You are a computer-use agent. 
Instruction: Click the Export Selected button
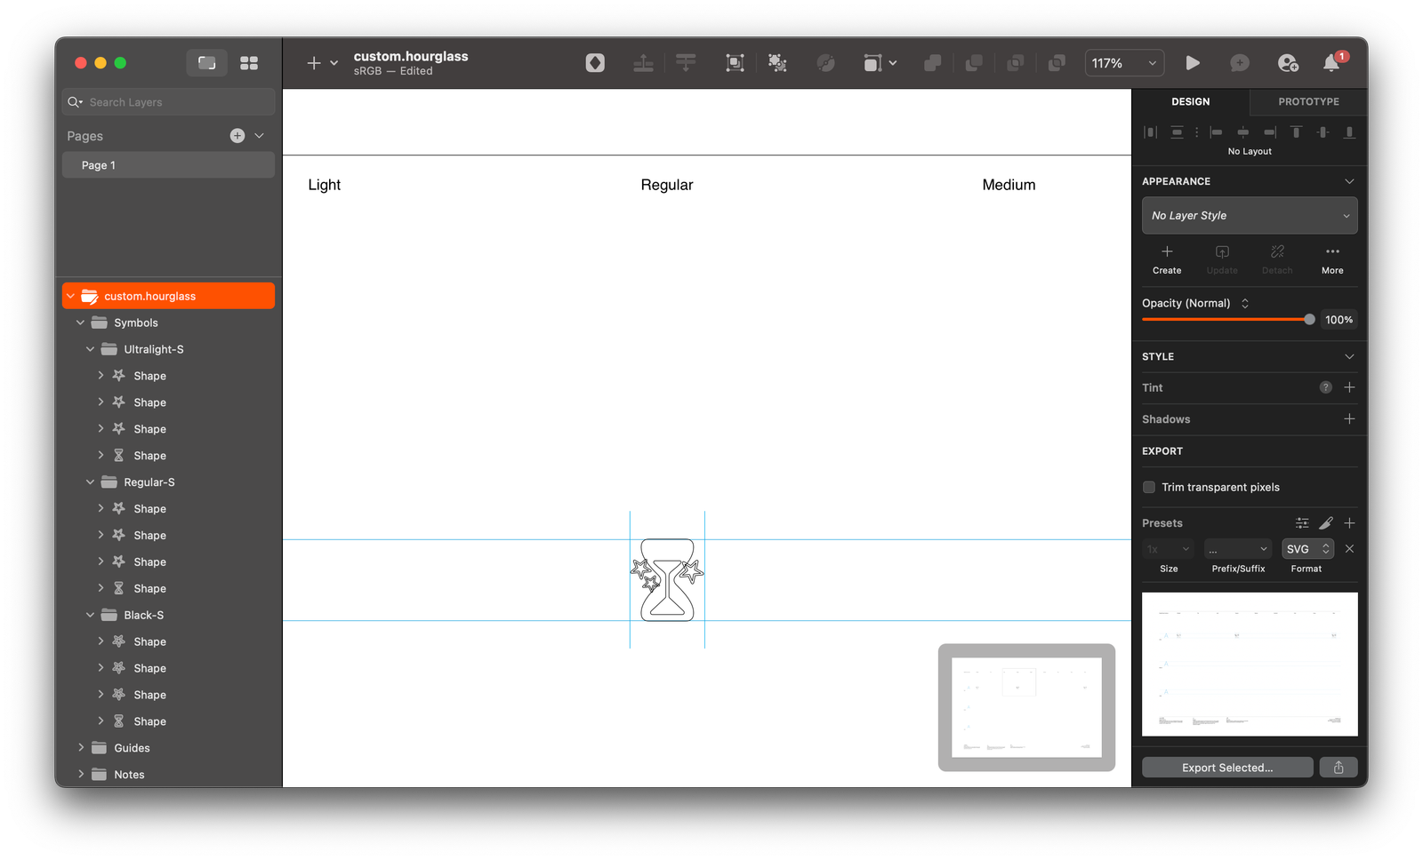tap(1226, 767)
